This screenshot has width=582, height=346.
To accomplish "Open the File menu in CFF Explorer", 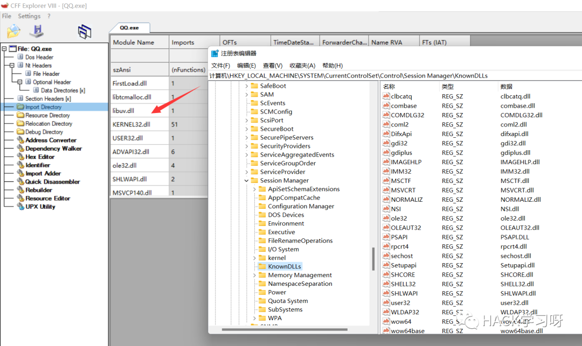I will click(6, 16).
